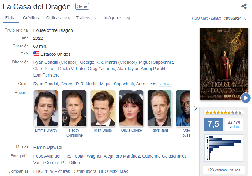Click the '123 críticas - títulos' button
252x176 pixels.
pos(224,170)
